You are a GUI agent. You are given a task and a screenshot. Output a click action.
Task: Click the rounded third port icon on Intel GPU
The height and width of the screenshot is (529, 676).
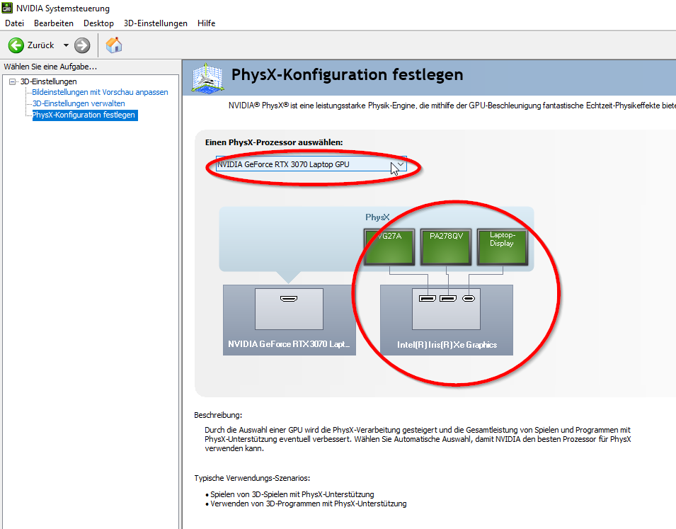469,299
